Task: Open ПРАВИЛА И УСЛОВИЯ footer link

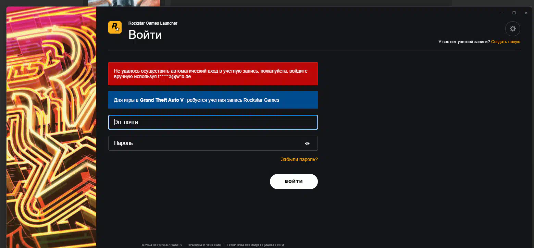Action: (204, 245)
